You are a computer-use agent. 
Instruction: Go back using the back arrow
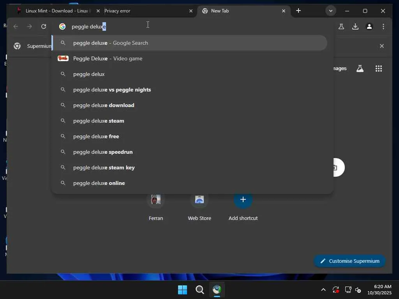tap(16, 26)
